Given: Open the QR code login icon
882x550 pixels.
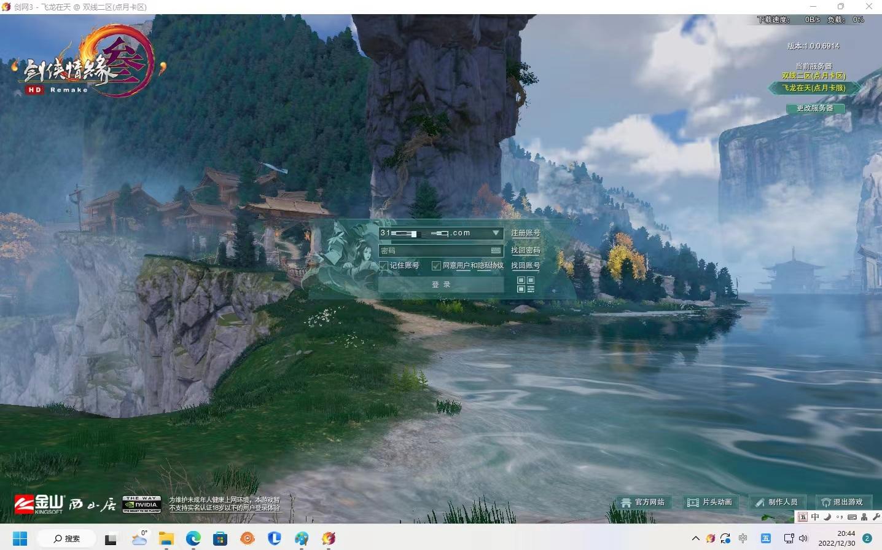Looking at the screenshot, I should point(526,285).
